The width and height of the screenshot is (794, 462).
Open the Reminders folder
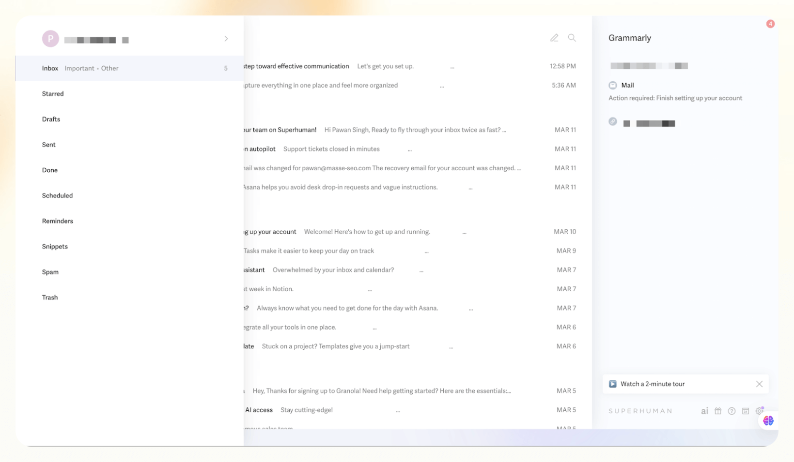pos(58,221)
